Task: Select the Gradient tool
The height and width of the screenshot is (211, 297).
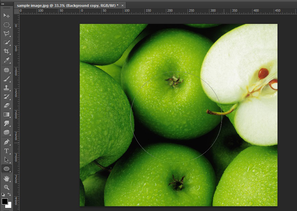Action: pos(7,114)
